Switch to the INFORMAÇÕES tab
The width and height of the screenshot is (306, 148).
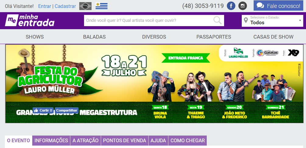(x=51, y=140)
